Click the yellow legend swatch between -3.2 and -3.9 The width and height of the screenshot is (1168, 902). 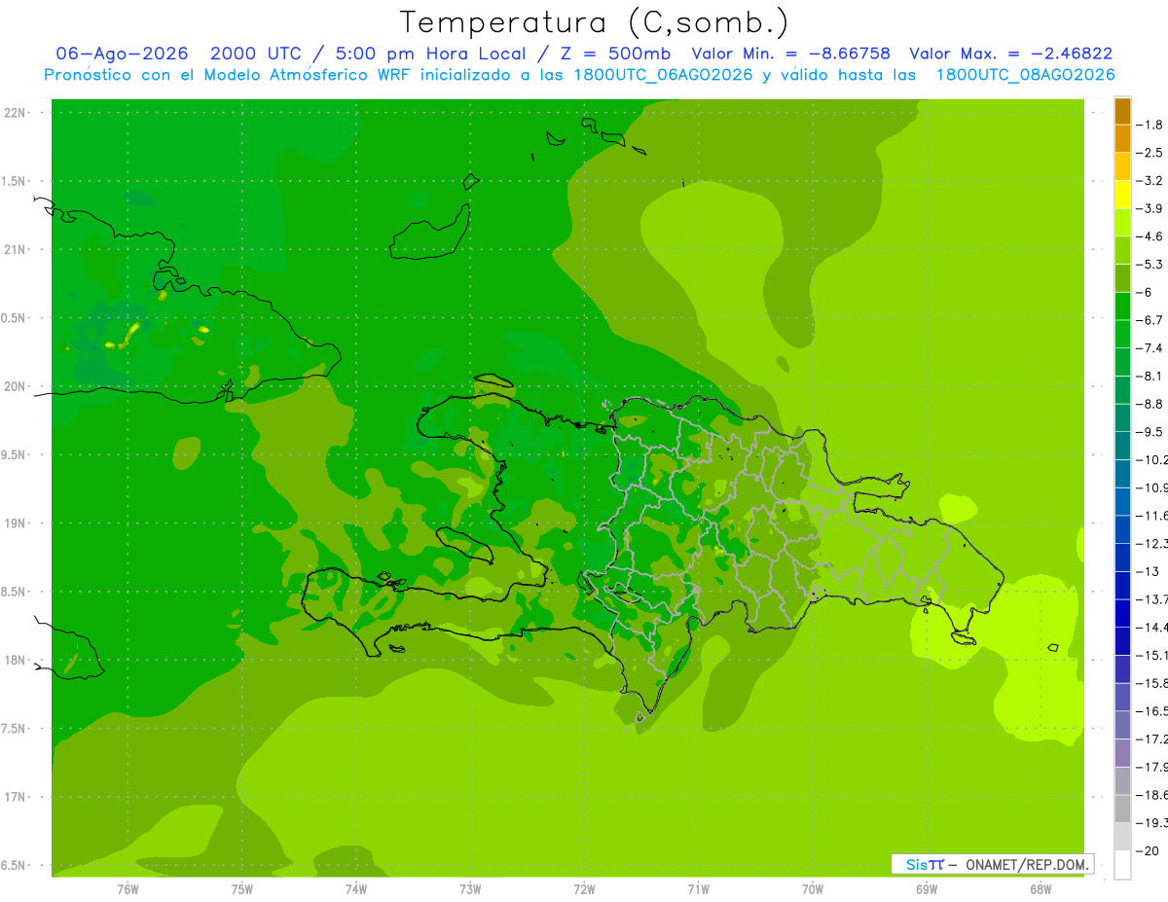(x=1122, y=195)
